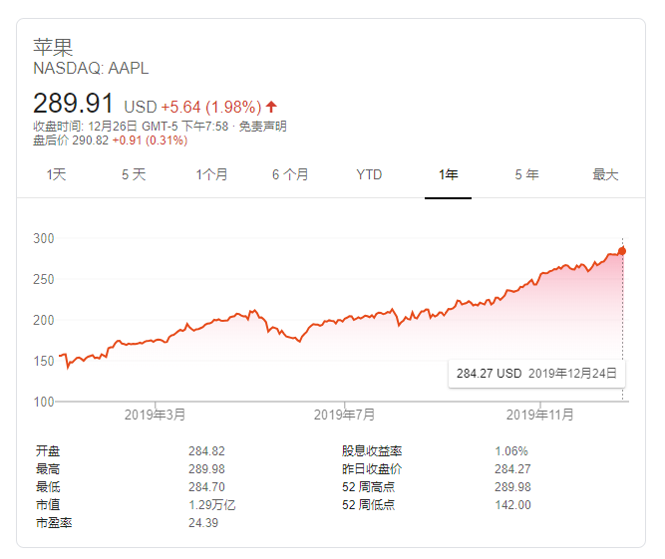
Task: Click the 200 y-axis label
Action: (44, 320)
